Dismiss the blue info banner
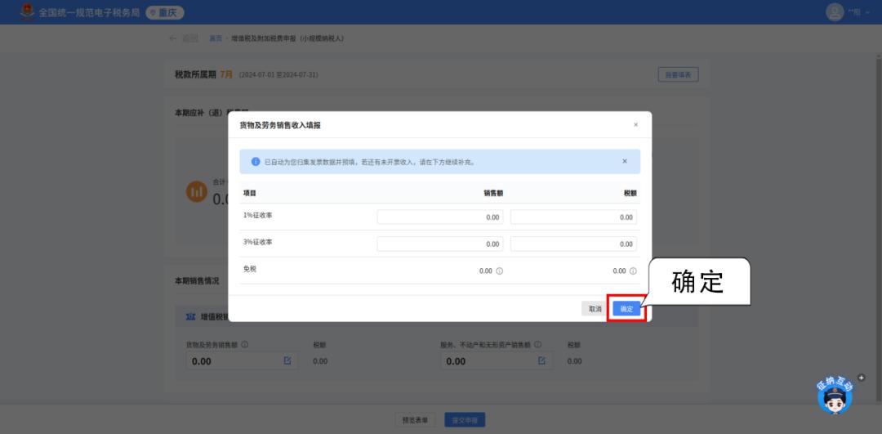This screenshot has width=882, height=434. tap(625, 161)
